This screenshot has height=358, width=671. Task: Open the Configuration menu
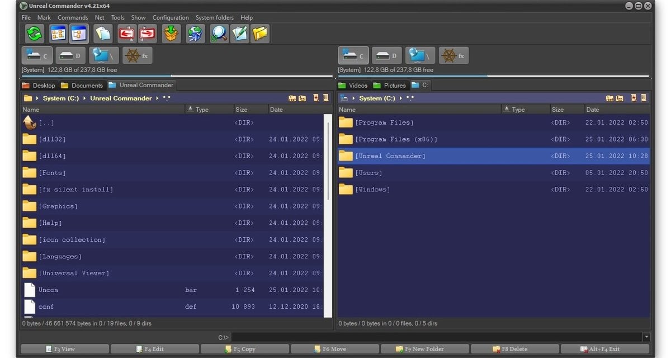171,17
